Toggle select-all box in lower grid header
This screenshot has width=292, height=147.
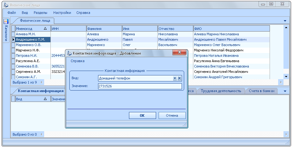pyautogui.click(x=13, y=99)
